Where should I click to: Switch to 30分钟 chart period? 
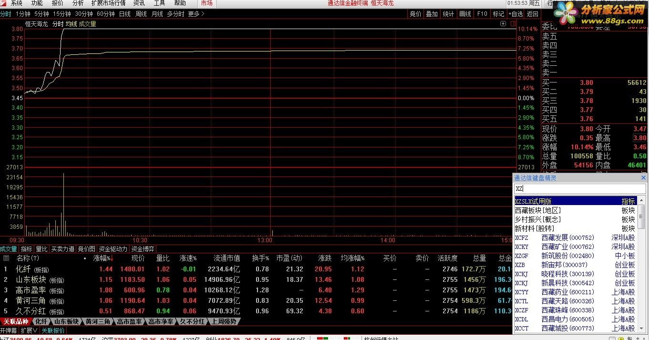point(83,14)
